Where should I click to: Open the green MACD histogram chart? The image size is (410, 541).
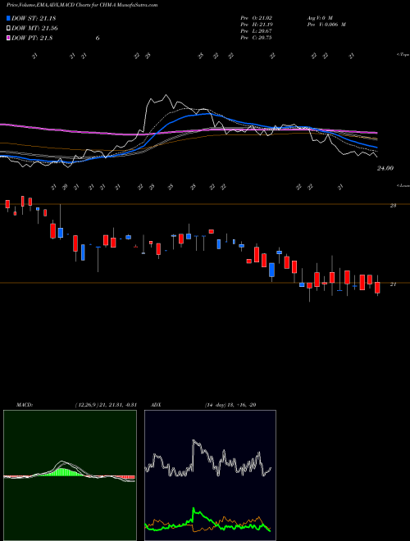tap(70, 475)
